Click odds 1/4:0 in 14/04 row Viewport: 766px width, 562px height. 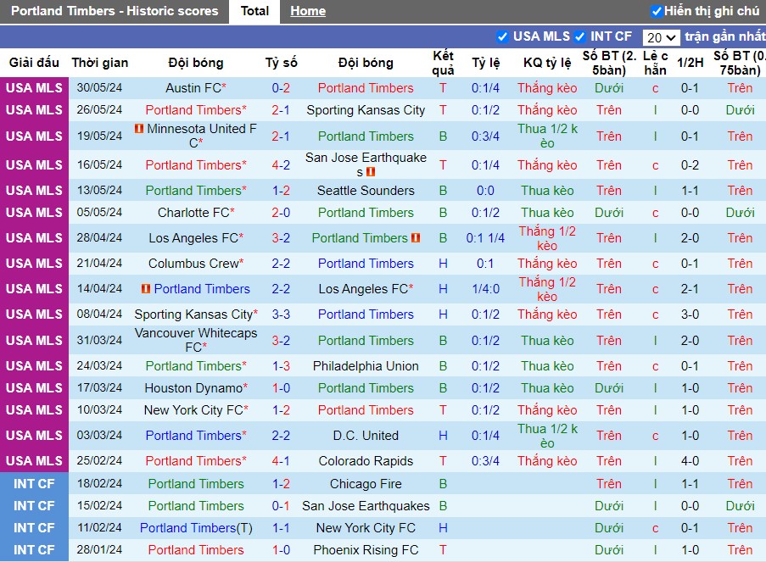pyautogui.click(x=485, y=288)
